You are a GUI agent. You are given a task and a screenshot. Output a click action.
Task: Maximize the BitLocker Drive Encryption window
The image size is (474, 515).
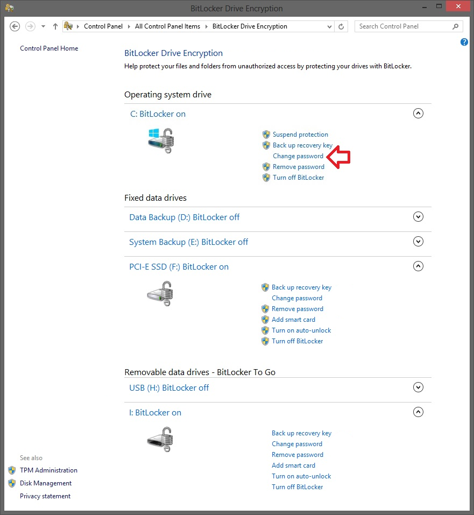[439, 6]
